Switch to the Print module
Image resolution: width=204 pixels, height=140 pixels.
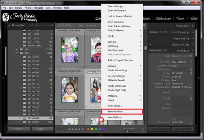[180, 19]
